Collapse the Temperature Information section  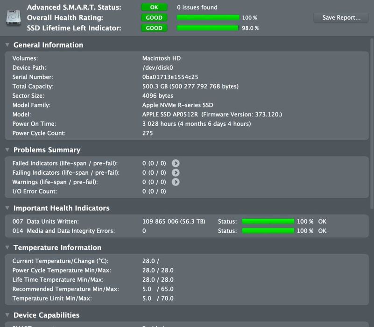point(7,248)
